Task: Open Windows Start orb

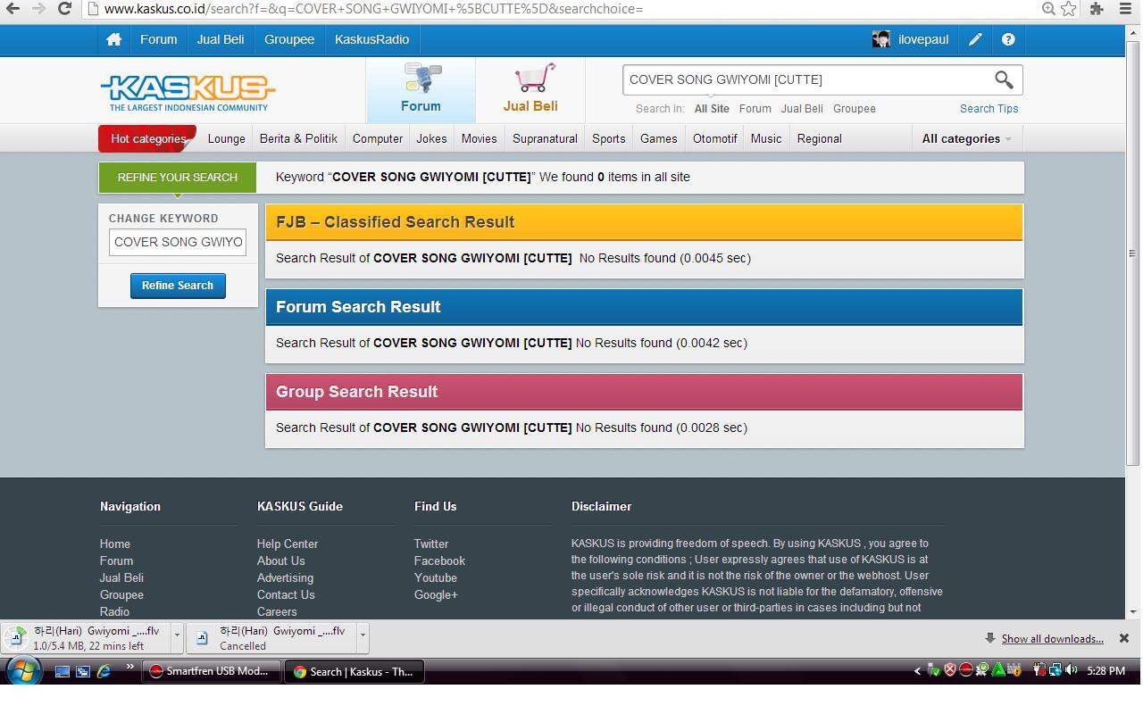Action: pyautogui.click(x=23, y=671)
